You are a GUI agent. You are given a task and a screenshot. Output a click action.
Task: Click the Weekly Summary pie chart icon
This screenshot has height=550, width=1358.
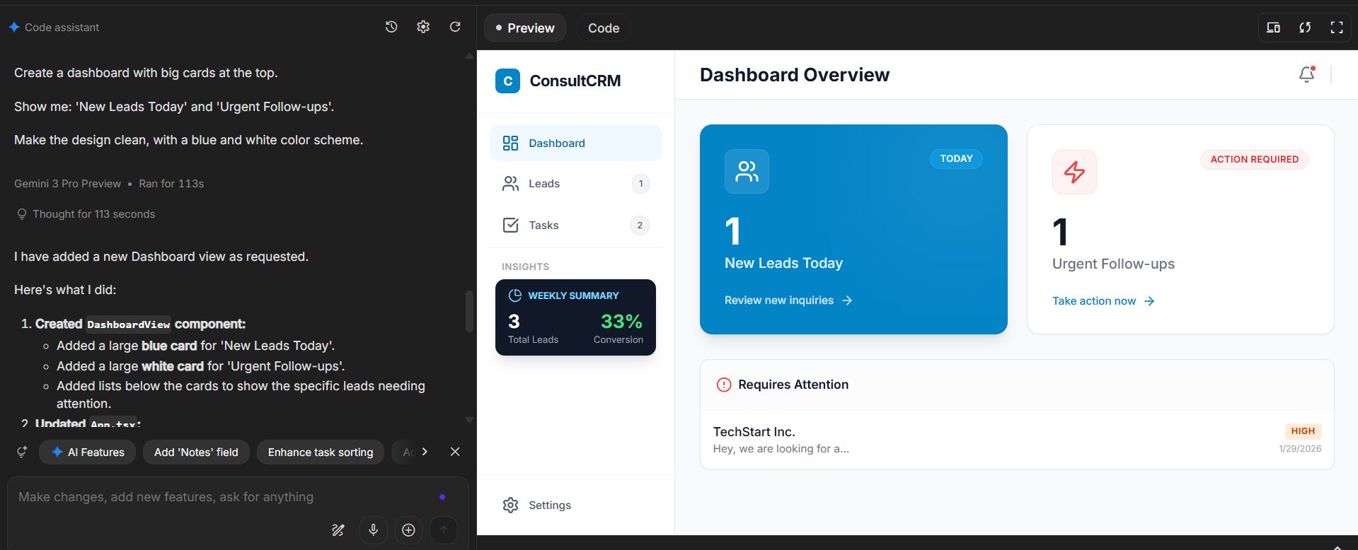pyautogui.click(x=515, y=296)
